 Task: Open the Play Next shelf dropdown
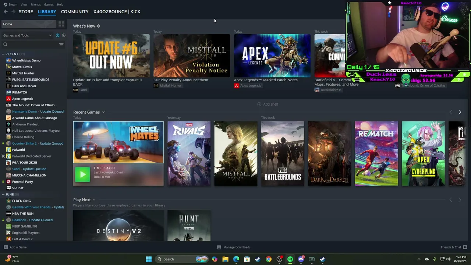click(x=94, y=200)
